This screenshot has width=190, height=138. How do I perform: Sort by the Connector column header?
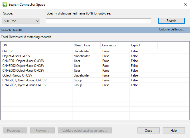pyautogui.click(x=115, y=45)
